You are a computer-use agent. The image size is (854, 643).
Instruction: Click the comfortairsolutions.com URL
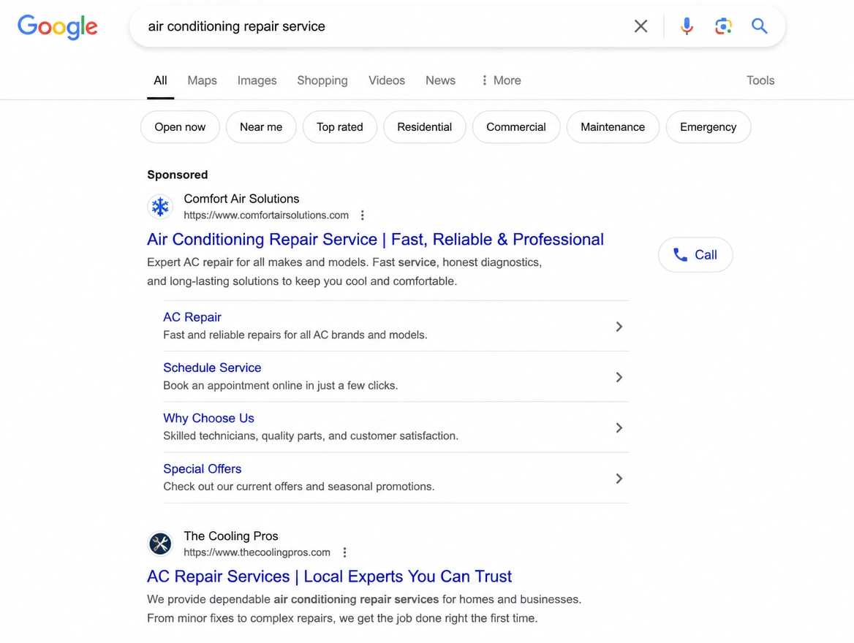point(266,215)
